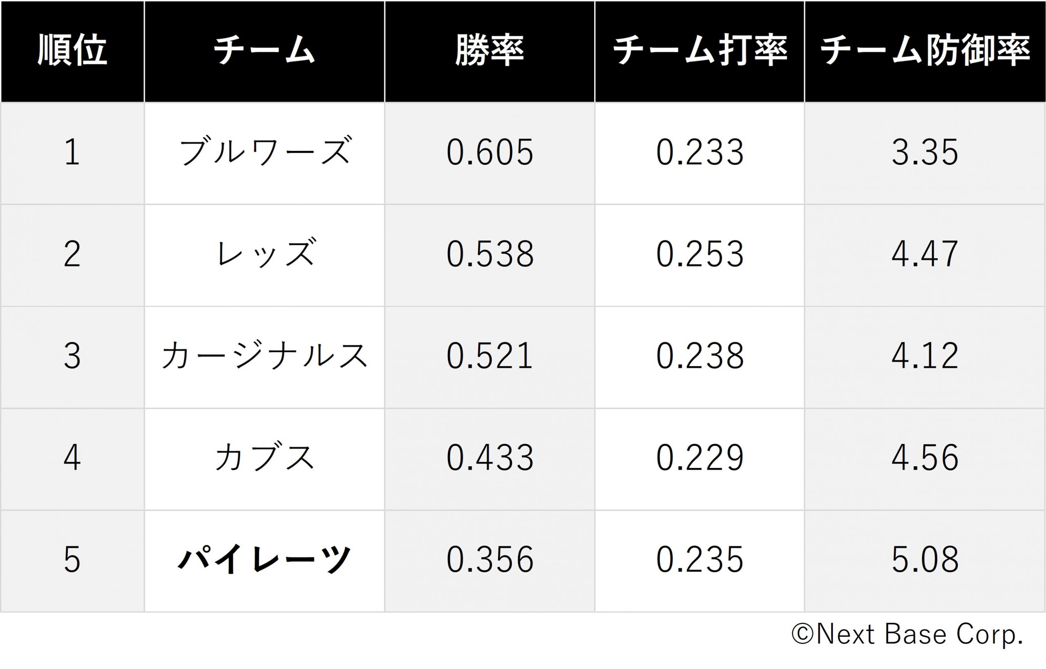Click the チーム column header

(264, 51)
